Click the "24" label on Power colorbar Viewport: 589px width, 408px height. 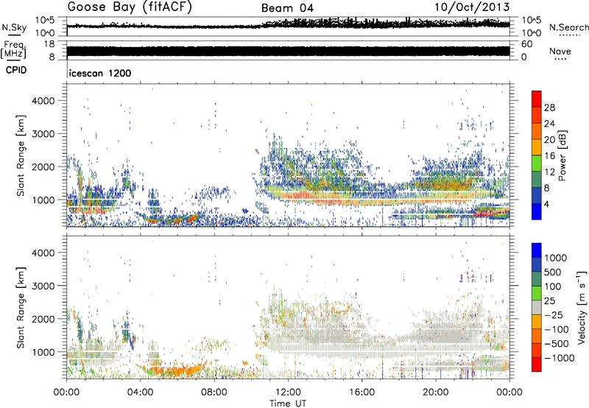click(x=549, y=124)
